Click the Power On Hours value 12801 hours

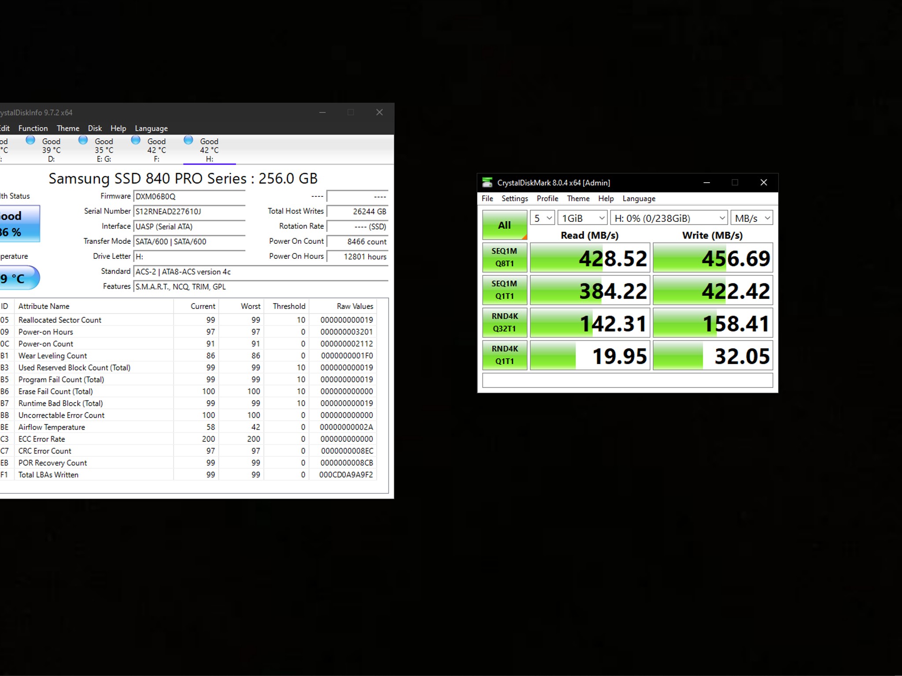tap(357, 257)
